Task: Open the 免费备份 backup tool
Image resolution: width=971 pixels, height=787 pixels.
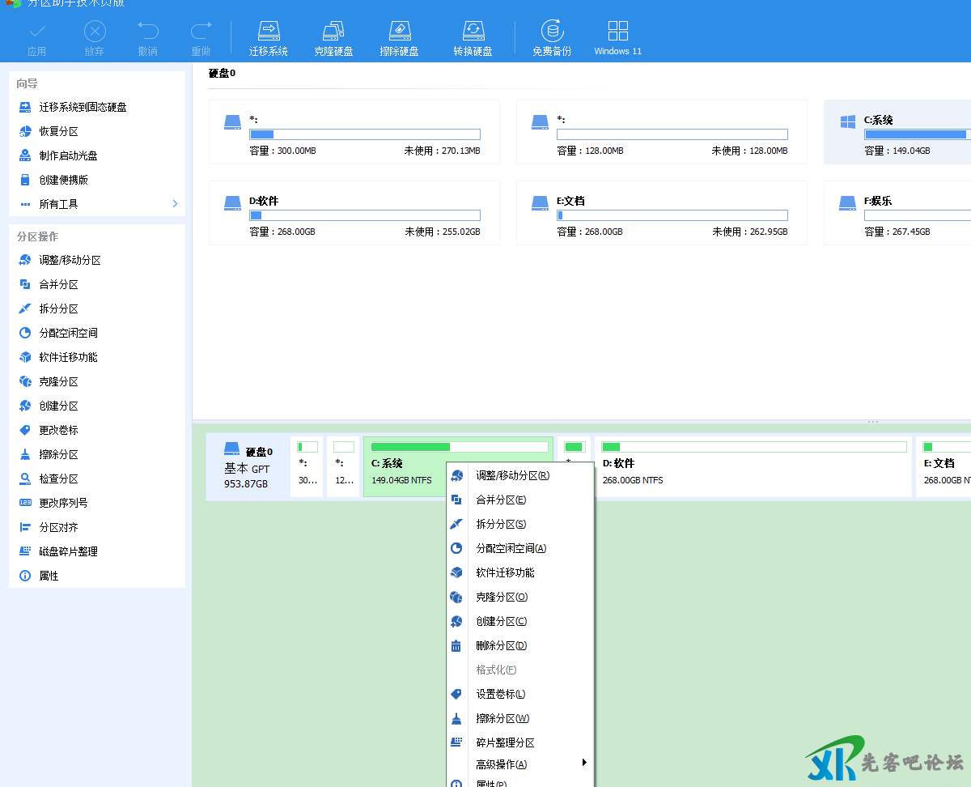Action: (x=552, y=32)
